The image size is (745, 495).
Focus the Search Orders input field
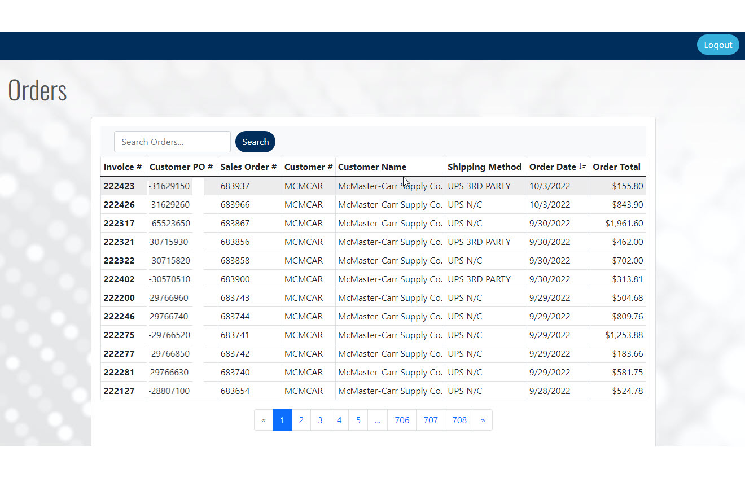coord(172,142)
